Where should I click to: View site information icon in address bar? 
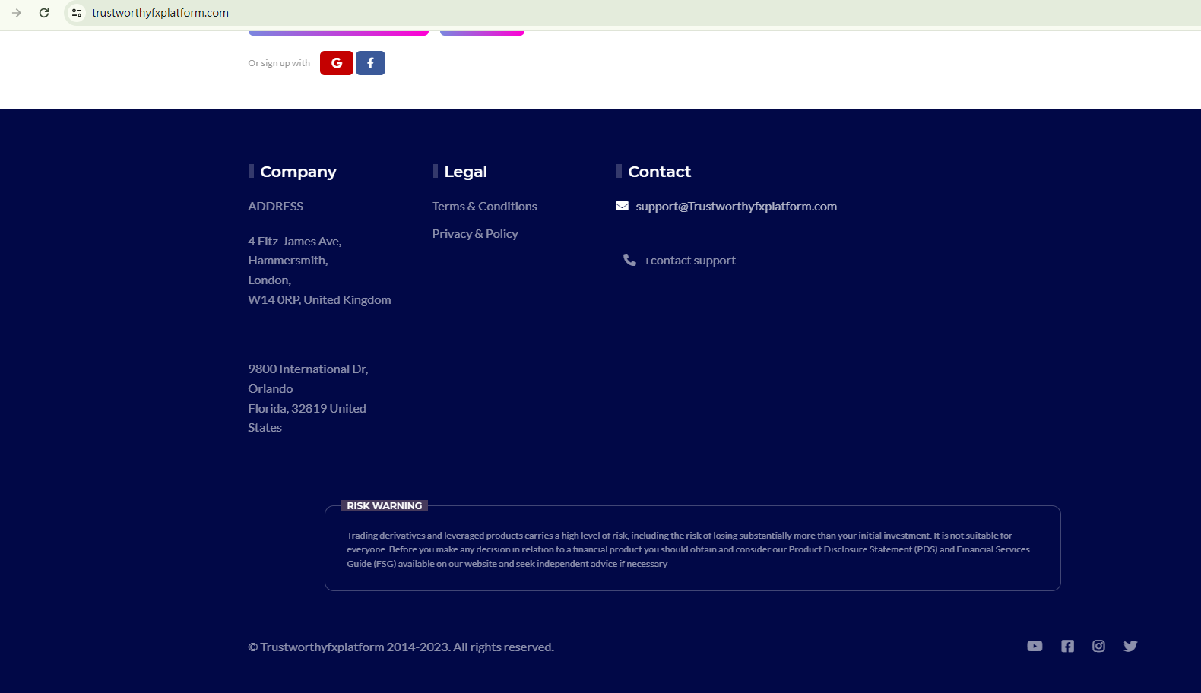(77, 13)
